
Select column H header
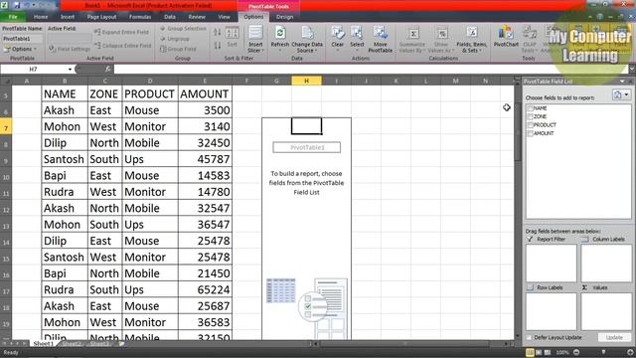pyautogui.click(x=306, y=82)
